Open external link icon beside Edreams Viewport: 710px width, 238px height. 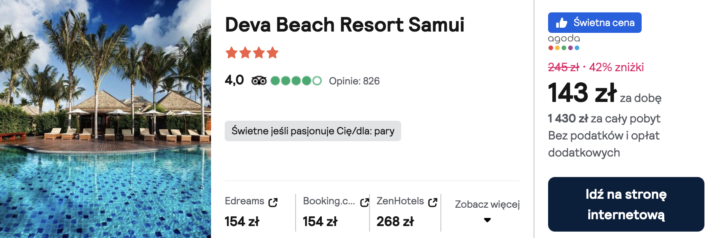click(273, 202)
